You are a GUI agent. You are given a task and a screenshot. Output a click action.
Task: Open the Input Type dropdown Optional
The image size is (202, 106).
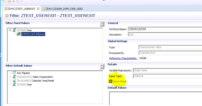point(167,76)
